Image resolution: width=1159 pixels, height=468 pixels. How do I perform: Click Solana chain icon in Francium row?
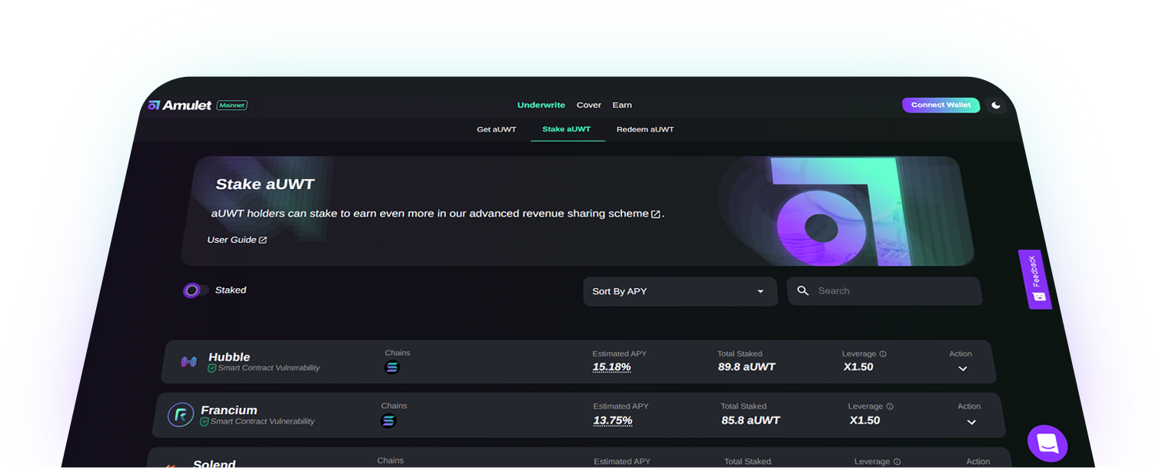[388, 420]
